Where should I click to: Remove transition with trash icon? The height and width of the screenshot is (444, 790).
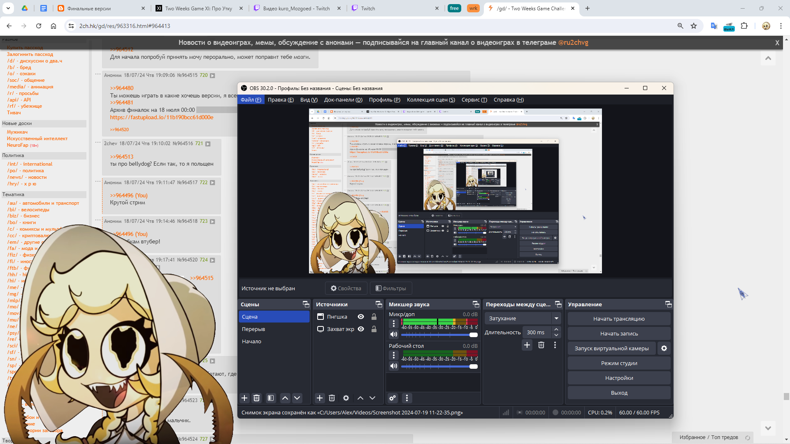point(541,345)
